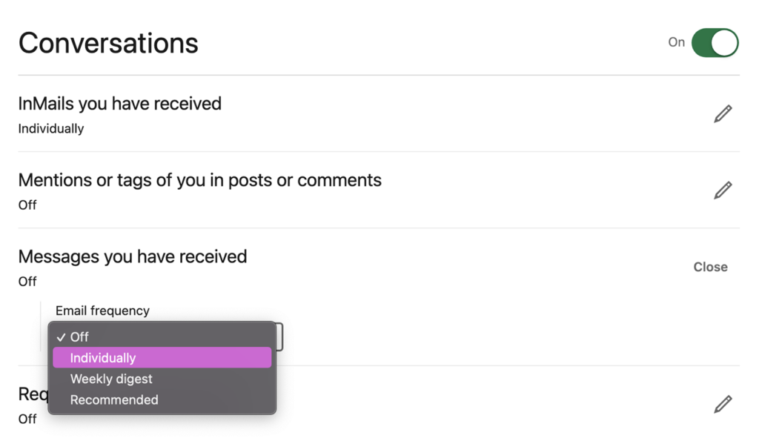759x438 pixels.
Task: Turn off Conversations notifications
Action: point(715,42)
